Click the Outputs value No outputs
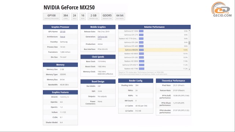Image resolution: width=235 pixels, height=132 pixels. pyautogui.click(x=102, y=96)
